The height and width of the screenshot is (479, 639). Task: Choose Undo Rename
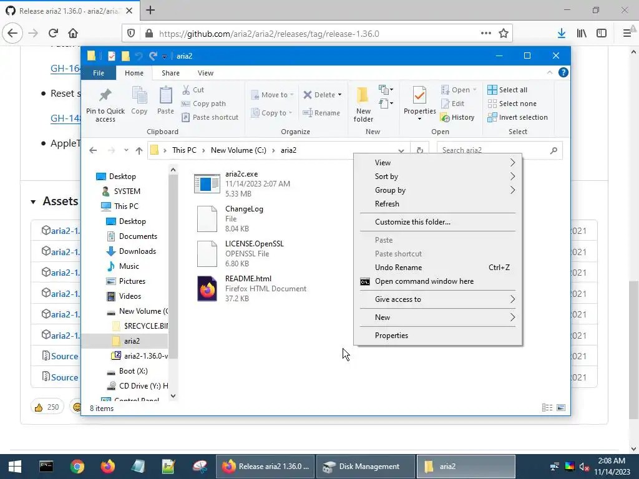coord(437,268)
